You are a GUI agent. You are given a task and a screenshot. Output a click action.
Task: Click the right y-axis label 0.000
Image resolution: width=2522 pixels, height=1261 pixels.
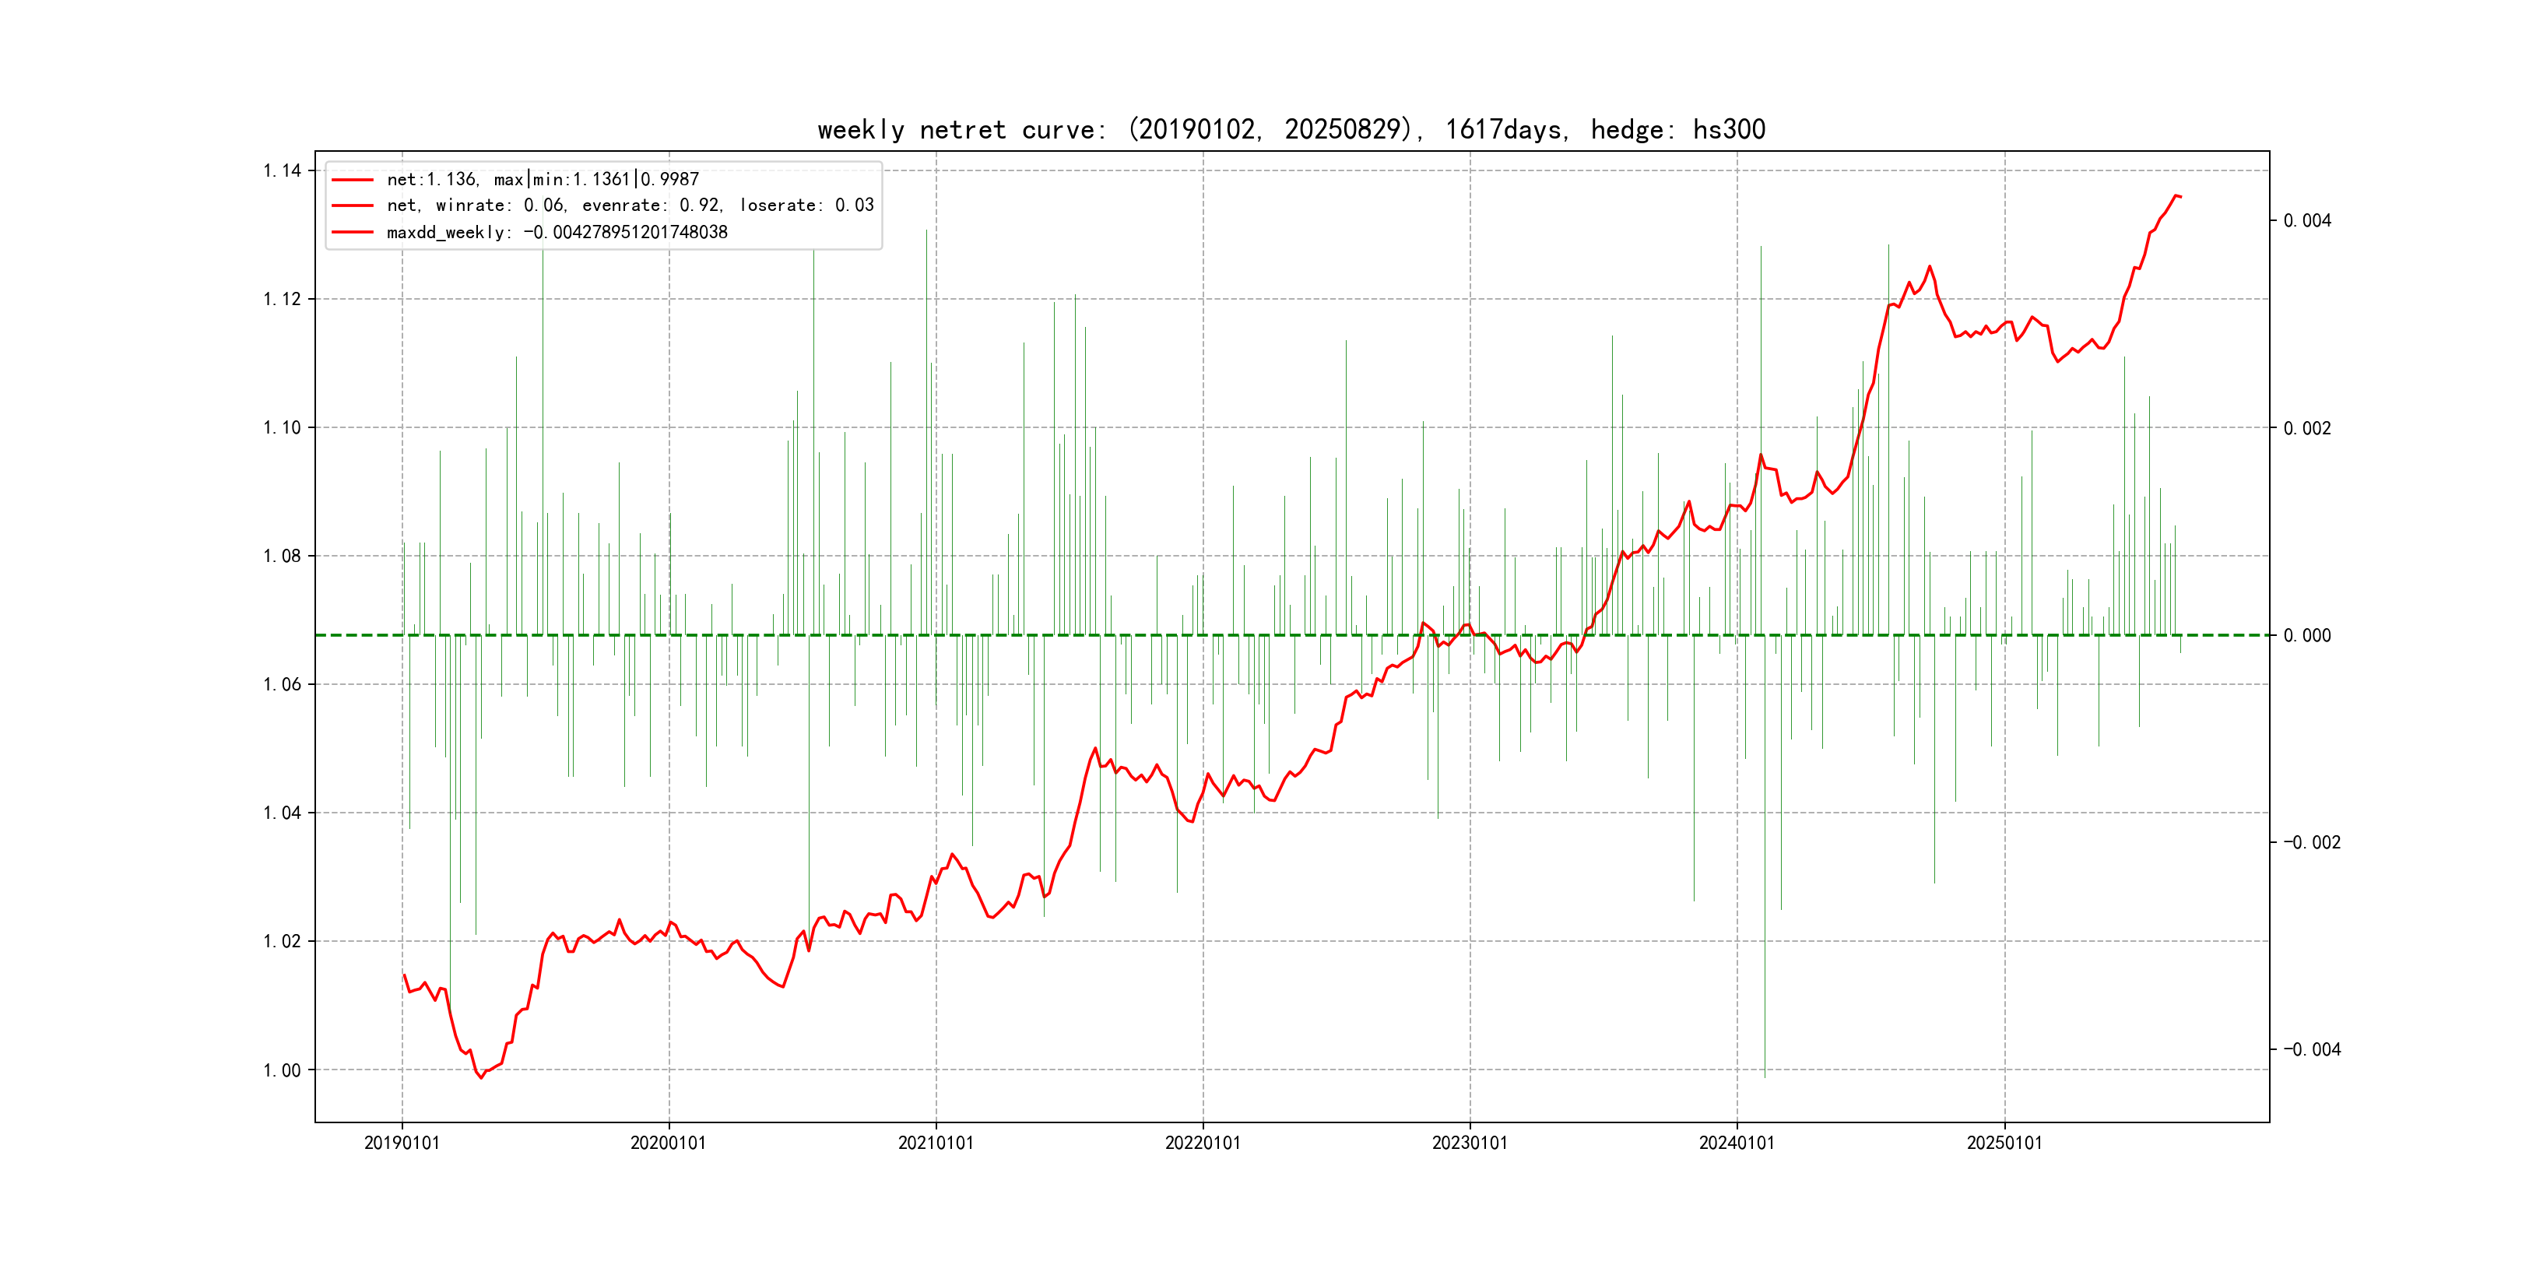pos(2306,635)
